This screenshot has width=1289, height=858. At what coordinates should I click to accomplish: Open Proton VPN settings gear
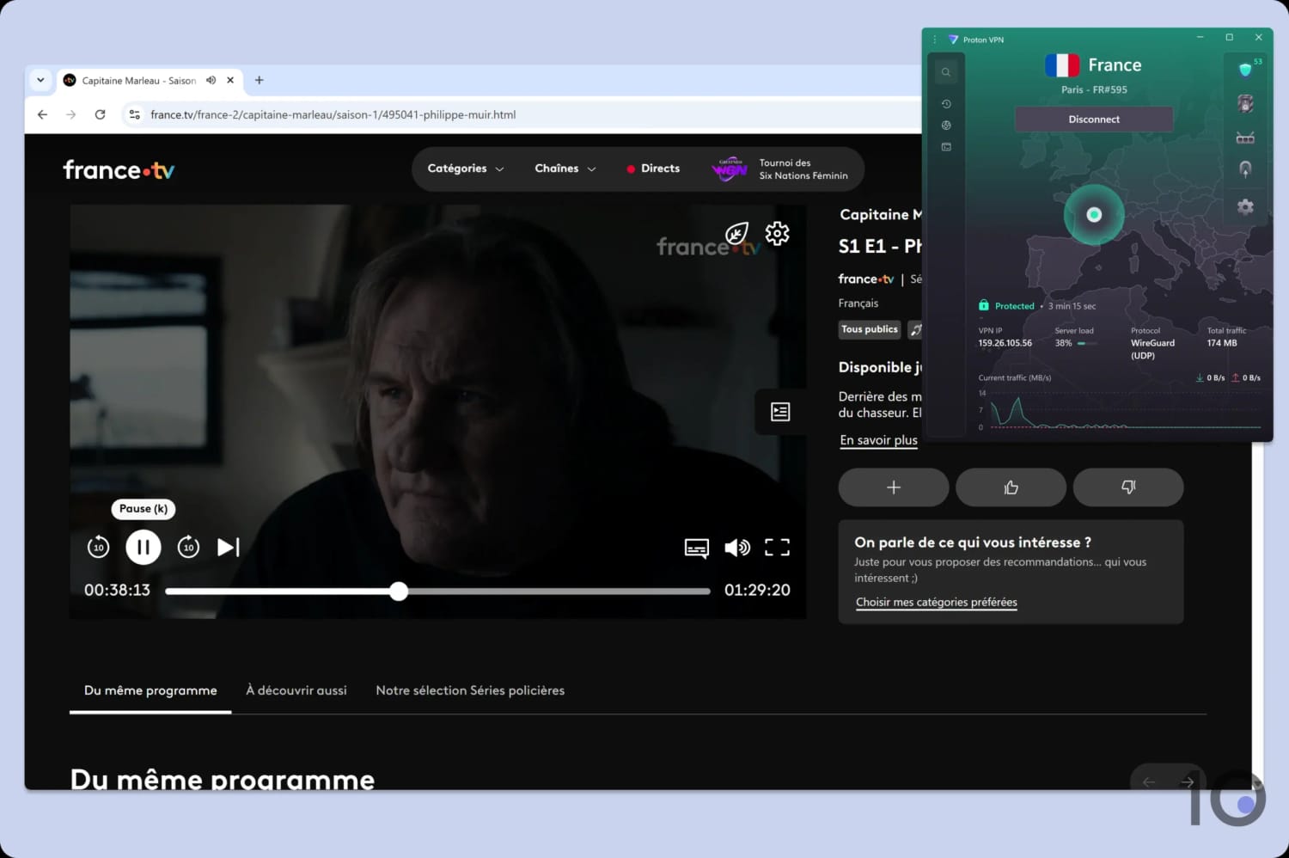click(x=1245, y=206)
